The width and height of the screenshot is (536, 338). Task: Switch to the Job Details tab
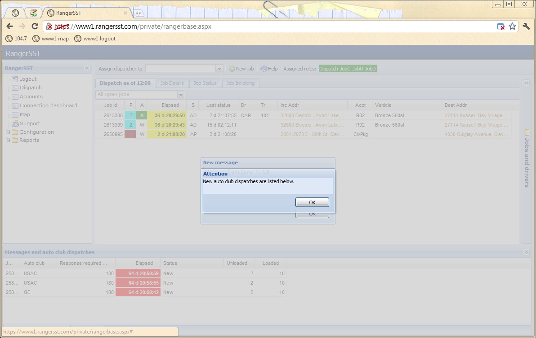pos(172,83)
